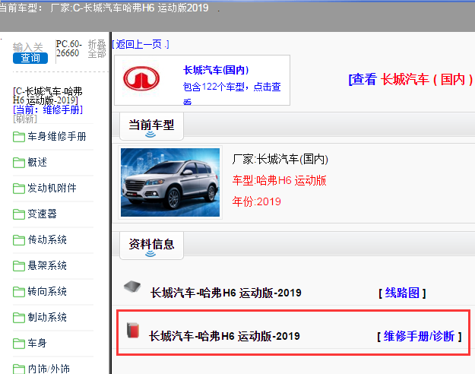
Task: Click 折叠全部 to collapse all
Action: (x=97, y=49)
